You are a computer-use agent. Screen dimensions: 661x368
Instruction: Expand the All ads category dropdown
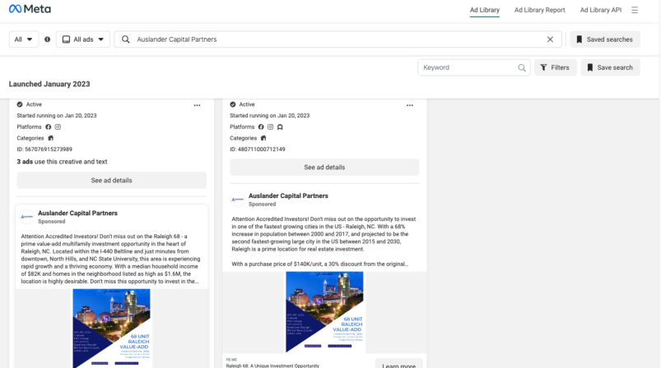click(83, 39)
